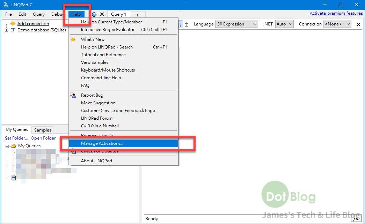This screenshot has height=224, width=365.
Task: Close the query pane with the X icon
Action: coord(358,24)
